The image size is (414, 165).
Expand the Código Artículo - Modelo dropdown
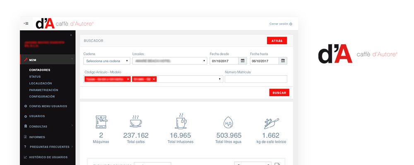click(219, 79)
